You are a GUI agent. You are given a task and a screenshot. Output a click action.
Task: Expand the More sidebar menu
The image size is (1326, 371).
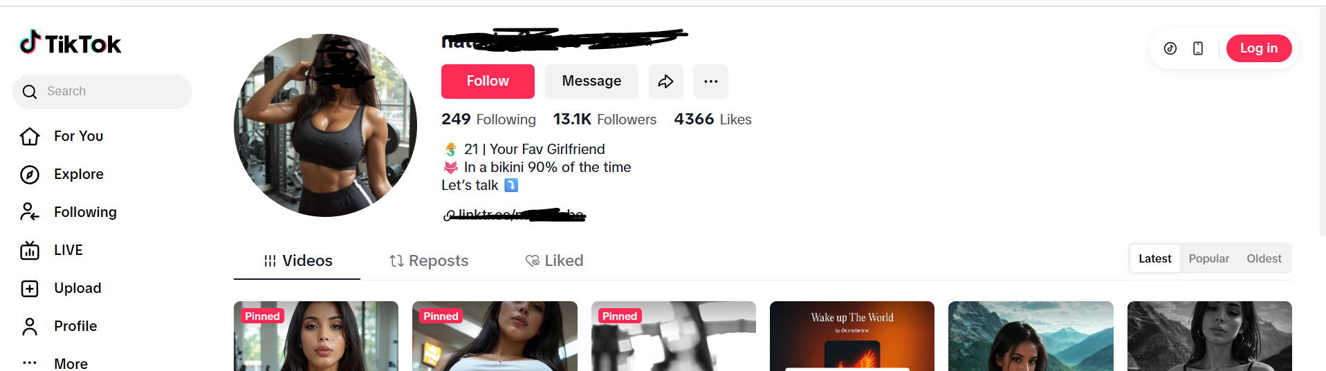click(71, 363)
